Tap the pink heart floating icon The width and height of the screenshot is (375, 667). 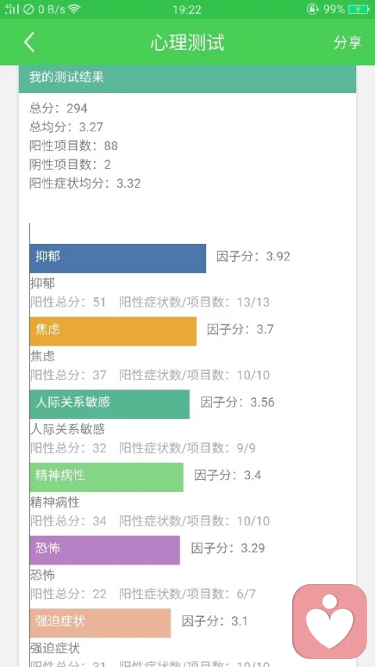click(330, 621)
